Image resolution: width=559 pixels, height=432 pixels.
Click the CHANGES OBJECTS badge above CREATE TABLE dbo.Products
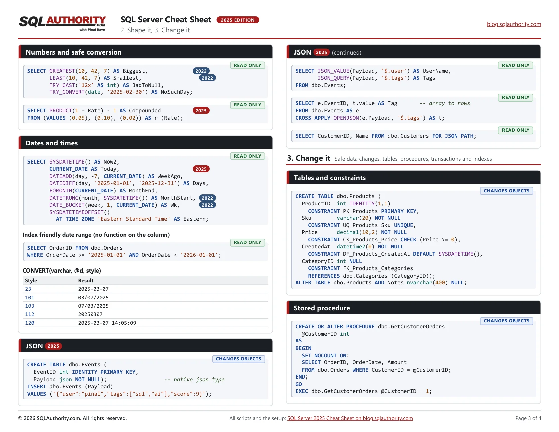coord(507,191)
